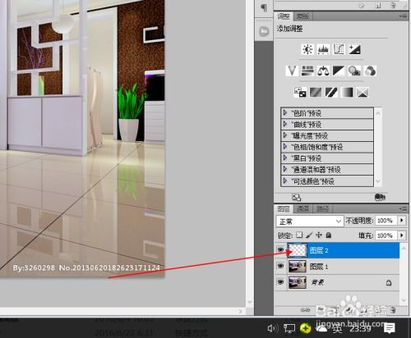Screen dimensions: 411x338
Task: Click canvas horizontal scroll-right arrow
Action: pyautogui.click(x=240, y=311)
